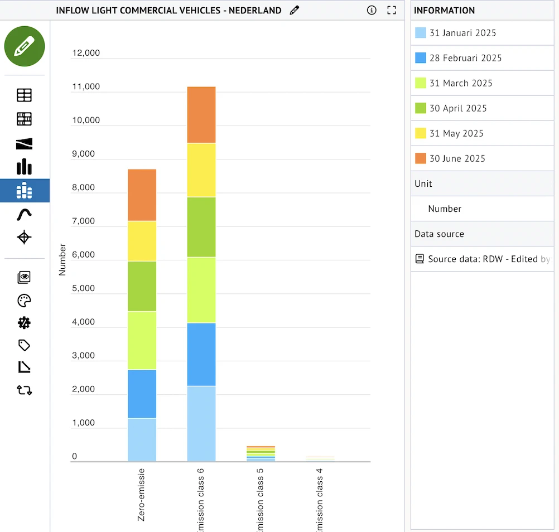Click the Emission class 6 axis label
The image size is (559, 532).
coord(200,500)
